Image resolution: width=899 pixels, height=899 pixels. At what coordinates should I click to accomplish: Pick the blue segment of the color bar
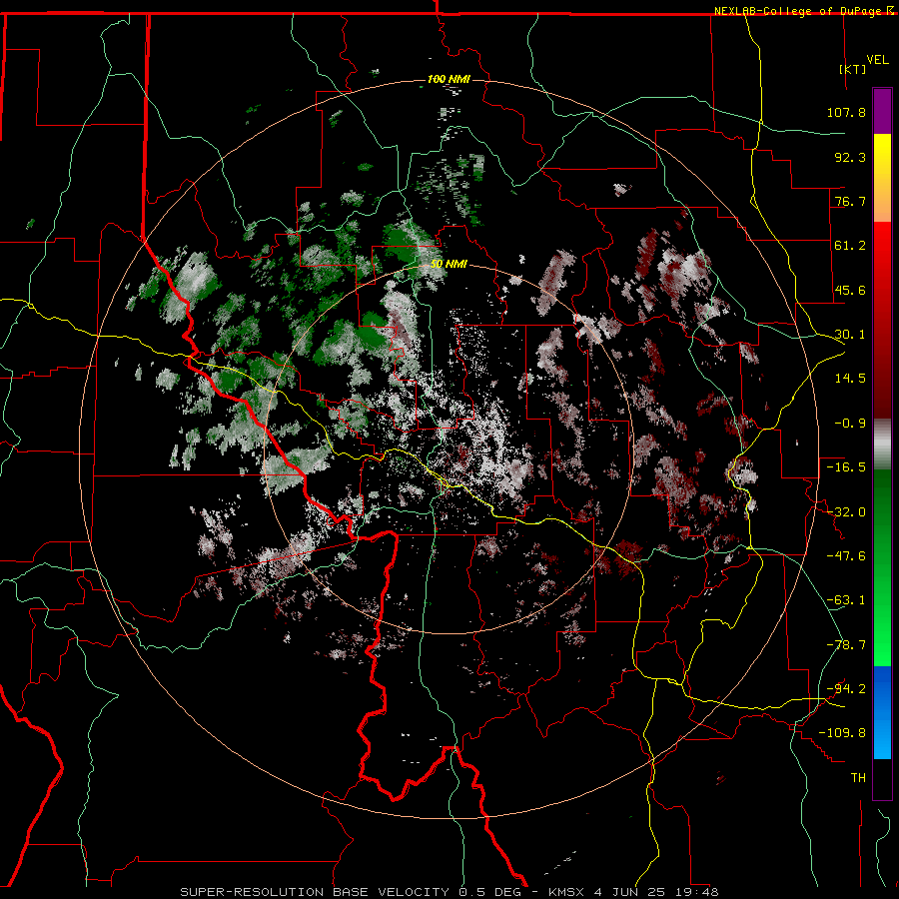click(x=882, y=712)
